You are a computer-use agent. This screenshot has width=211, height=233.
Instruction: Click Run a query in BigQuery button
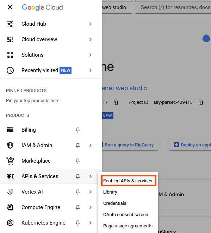[x=129, y=145]
